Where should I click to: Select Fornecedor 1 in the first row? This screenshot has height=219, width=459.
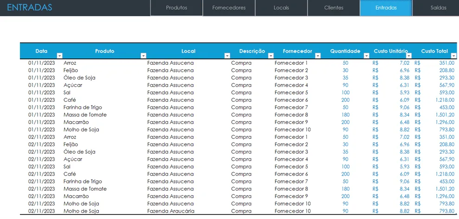click(291, 63)
